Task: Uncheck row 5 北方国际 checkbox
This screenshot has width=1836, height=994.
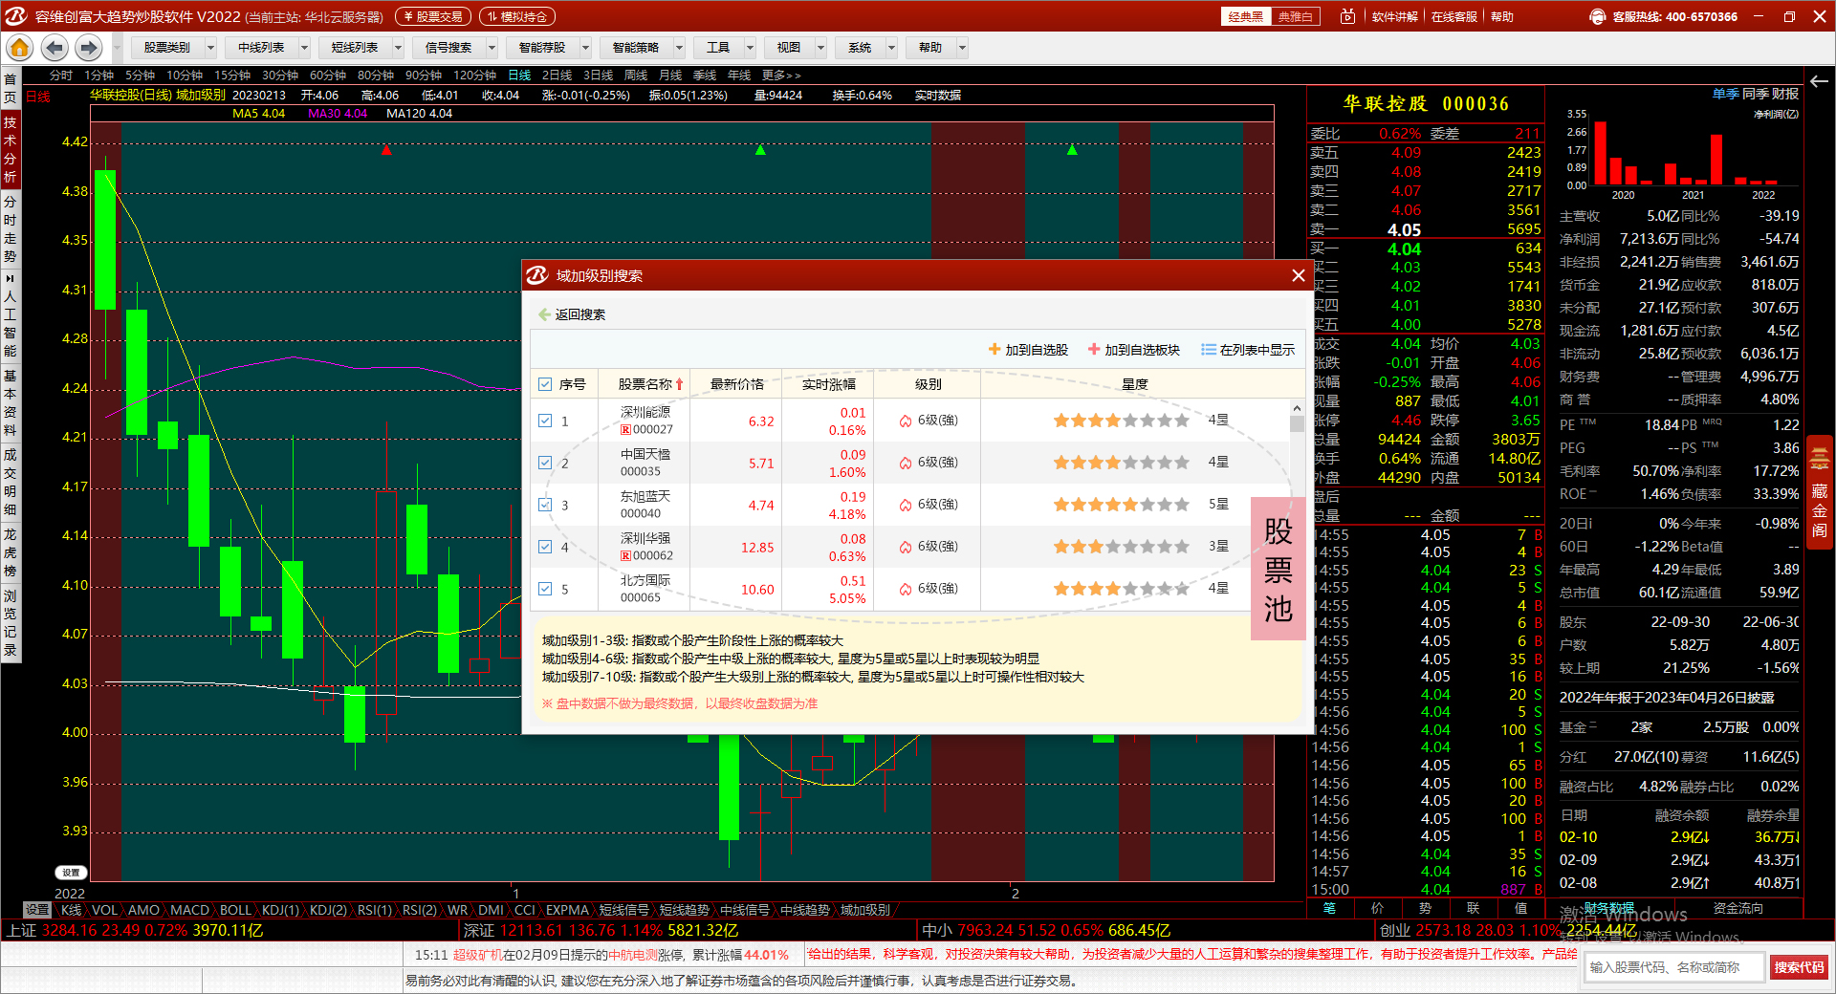Action: pos(545,589)
